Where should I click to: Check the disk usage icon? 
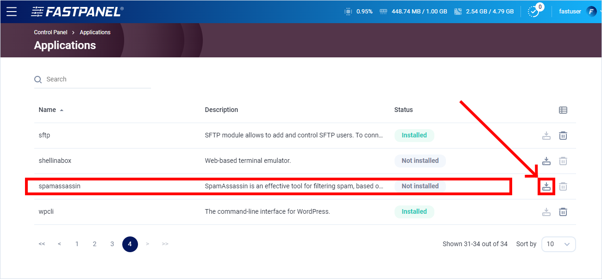(x=458, y=12)
